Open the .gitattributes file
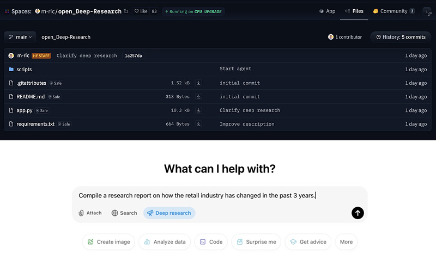The height and width of the screenshot is (273, 436). click(31, 83)
